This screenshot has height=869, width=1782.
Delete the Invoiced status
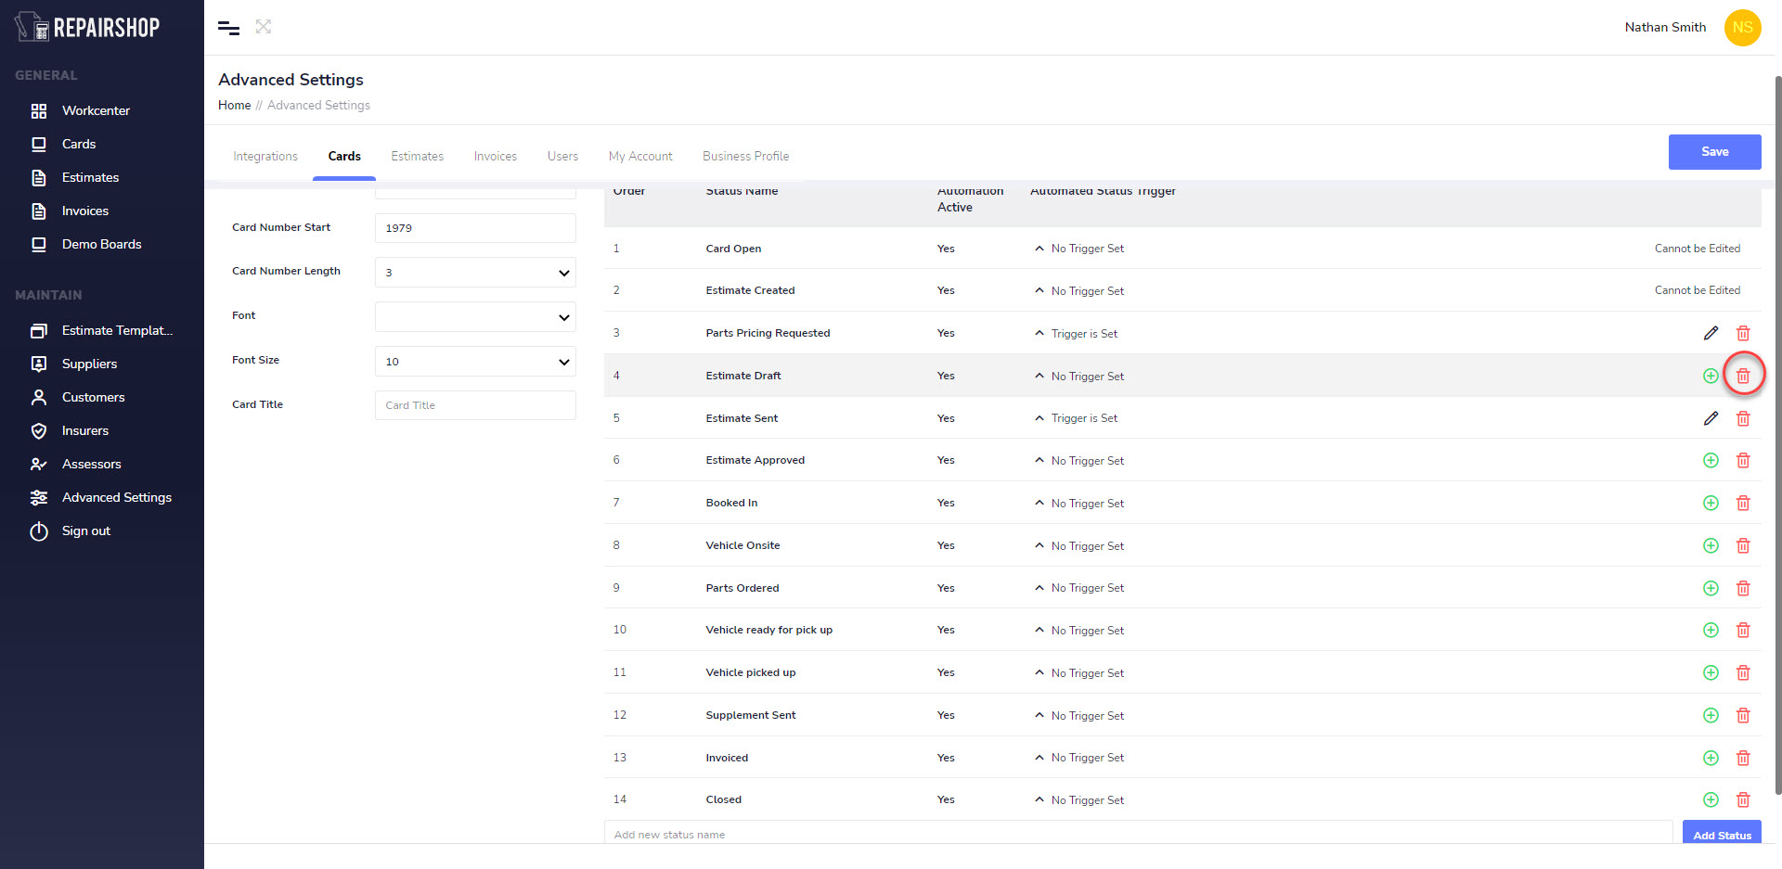(x=1743, y=758)
